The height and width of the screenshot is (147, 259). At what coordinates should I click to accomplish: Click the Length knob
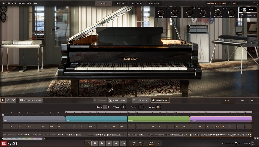pos(158,107)
